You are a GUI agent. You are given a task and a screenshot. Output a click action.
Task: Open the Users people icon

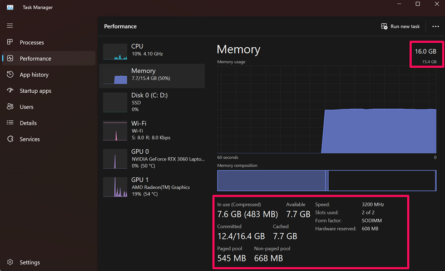pyautogui.click(x=9, y=107)
